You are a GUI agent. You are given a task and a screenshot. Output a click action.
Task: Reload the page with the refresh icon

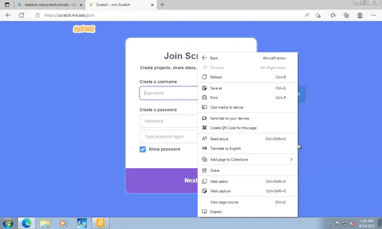point(21,15)
